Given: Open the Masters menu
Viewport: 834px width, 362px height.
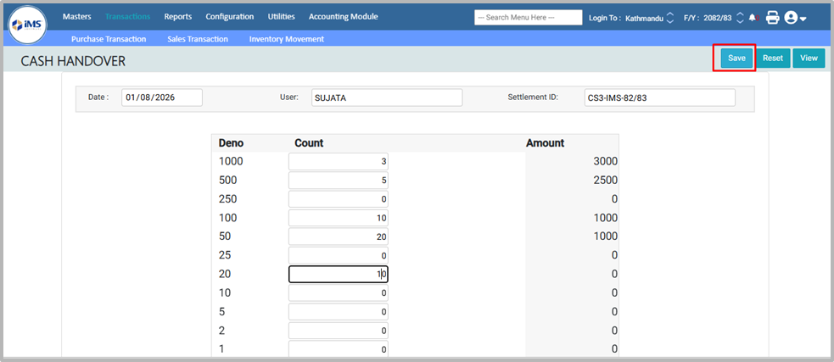Looking at the screenshot, I should point(76,16).
